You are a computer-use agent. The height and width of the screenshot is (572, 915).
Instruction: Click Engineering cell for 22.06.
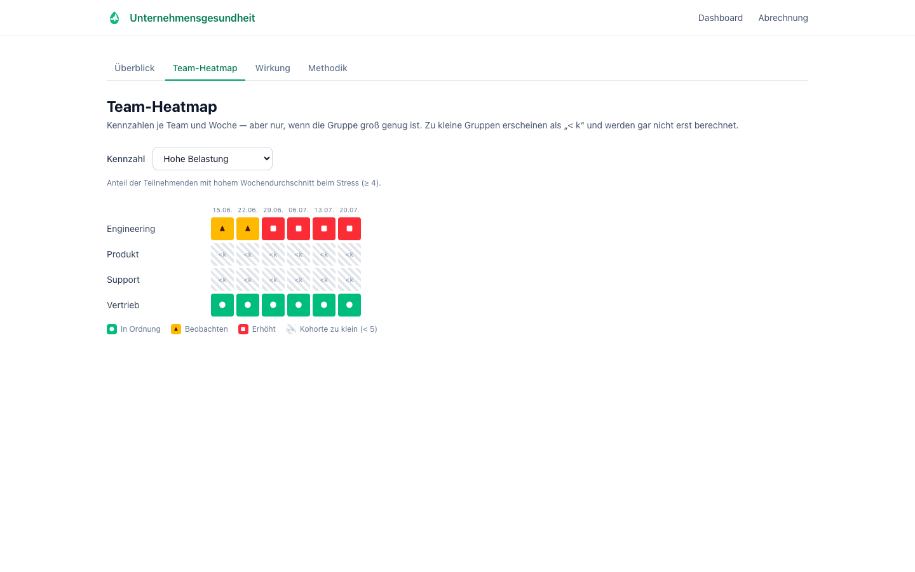pos(248,229)
